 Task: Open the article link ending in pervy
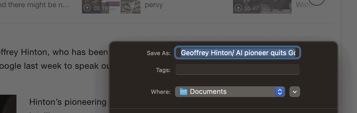point(154,5)
